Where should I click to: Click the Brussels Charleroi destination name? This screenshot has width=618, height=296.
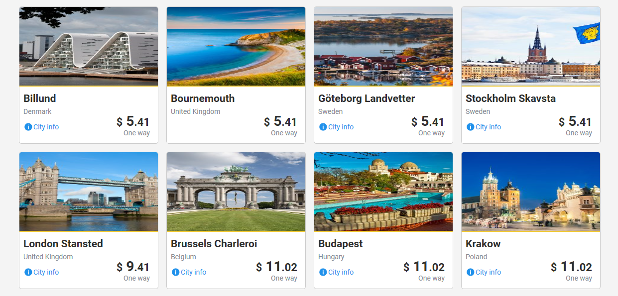point(214,244)
